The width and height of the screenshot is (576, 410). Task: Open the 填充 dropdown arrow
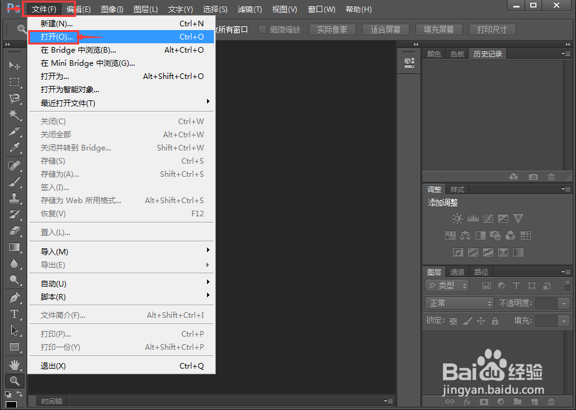(x=564, y=321)
